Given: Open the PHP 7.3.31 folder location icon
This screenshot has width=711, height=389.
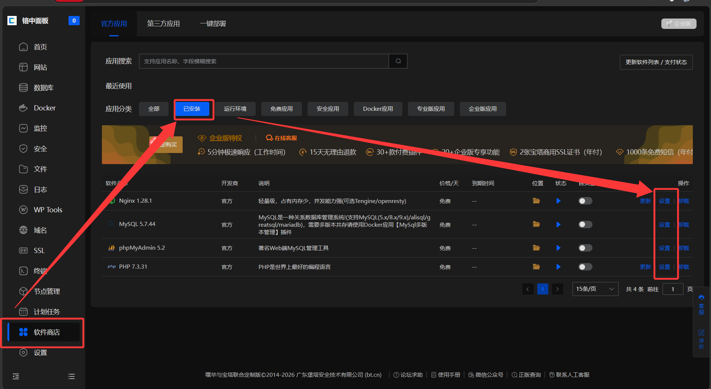Looking at the screenshot, I should (536, 267).
